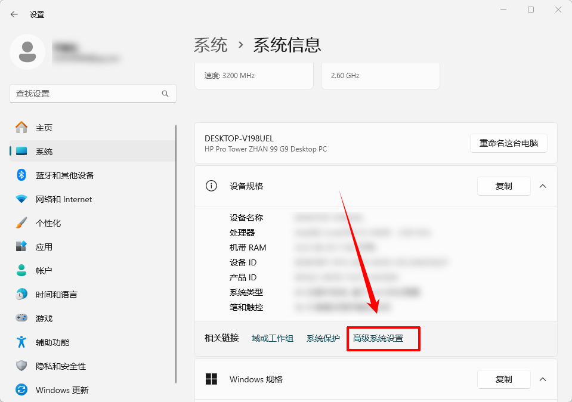Open 帐户 settings page

pos(92,270)
